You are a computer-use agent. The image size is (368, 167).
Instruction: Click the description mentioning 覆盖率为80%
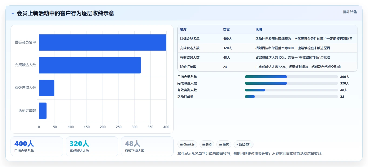tap(293, 48)
